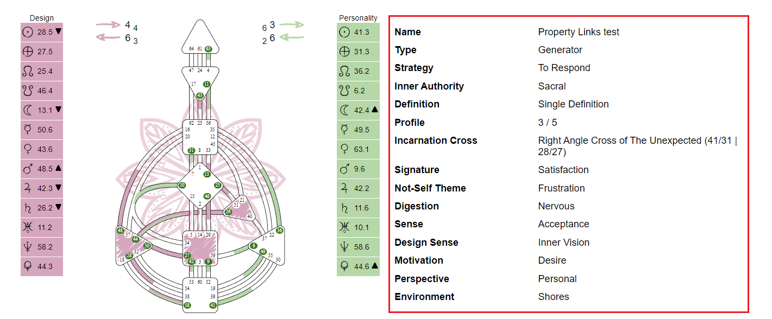The width and height of the screenshot is (772, 319).
Task: Click the Personality Mercury symbol at 49.5
Action: click(344, 130)
